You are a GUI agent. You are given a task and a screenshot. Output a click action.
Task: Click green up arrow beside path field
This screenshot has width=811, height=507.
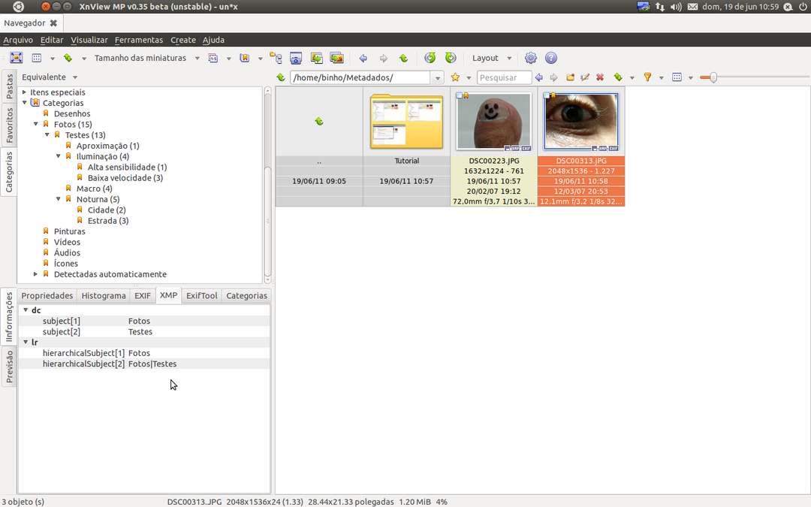click(x=281, y=77)
